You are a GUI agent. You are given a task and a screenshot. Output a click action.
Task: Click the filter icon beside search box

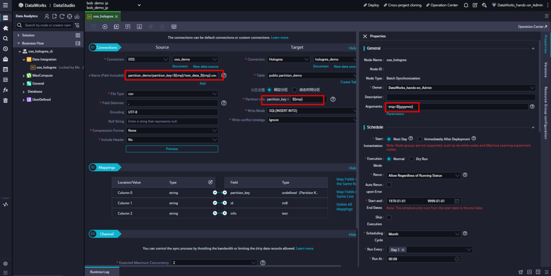point(77,25)
